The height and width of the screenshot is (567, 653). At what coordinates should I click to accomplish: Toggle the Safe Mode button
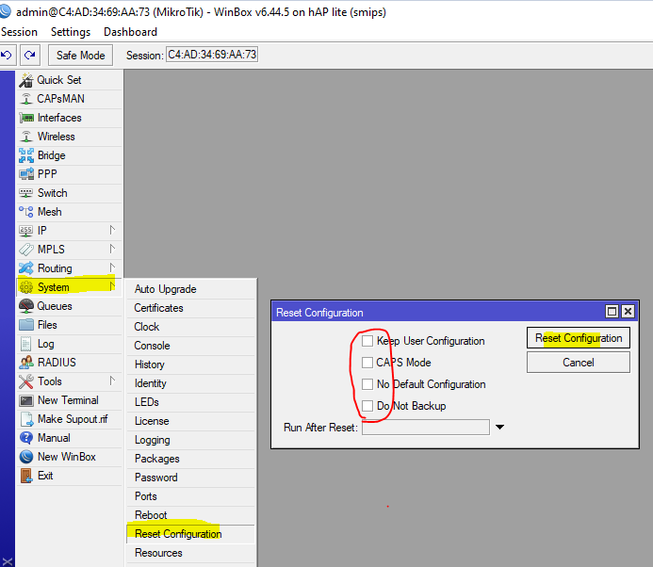(80, 56)
